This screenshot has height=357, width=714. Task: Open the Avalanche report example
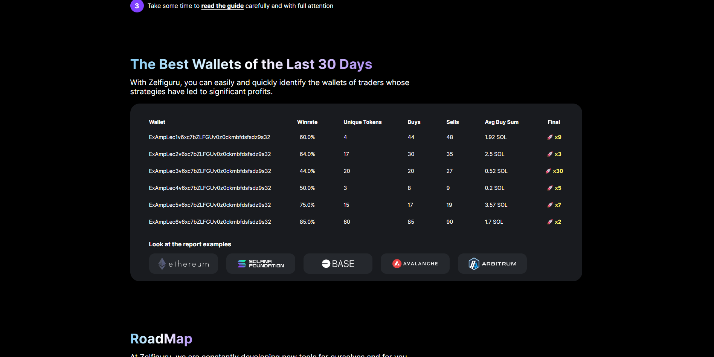(x=415, y=264)
